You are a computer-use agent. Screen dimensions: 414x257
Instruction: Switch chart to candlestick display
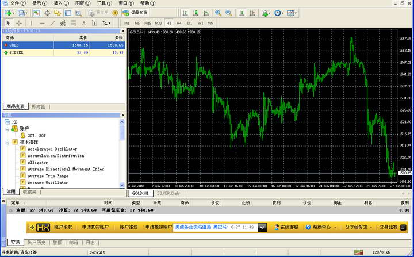(x=195, y=13)
